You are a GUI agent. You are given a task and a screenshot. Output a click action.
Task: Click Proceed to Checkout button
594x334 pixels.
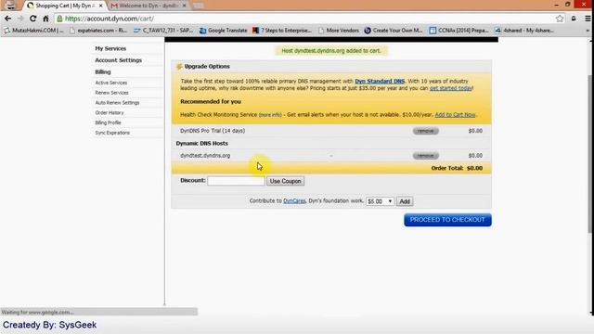[447, 220]
